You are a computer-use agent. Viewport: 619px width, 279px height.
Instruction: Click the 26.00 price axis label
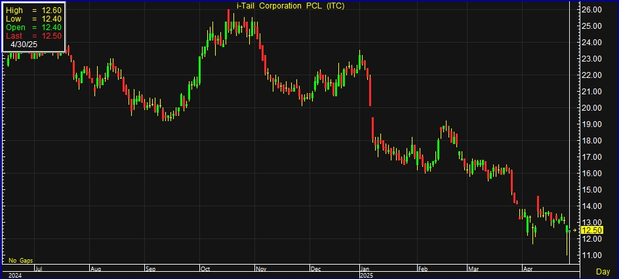pyautogui.click(x=592, y=9)
